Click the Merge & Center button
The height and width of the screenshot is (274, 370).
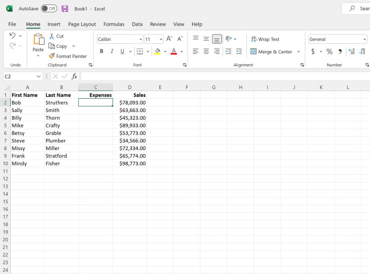pos(271,51)
